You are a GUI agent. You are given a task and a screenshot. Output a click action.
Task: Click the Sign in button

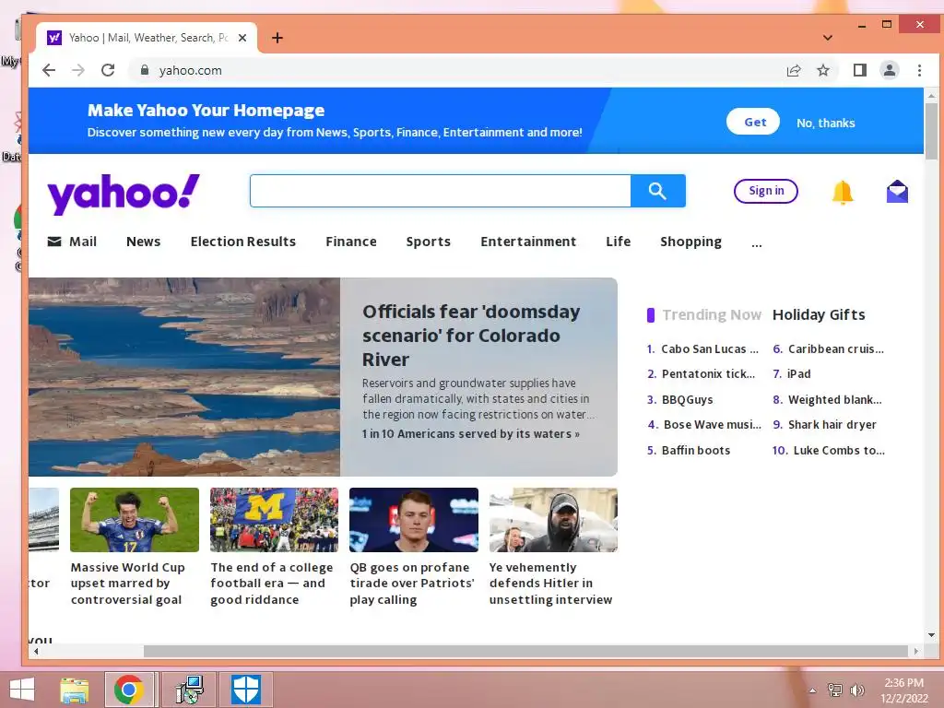766,191
